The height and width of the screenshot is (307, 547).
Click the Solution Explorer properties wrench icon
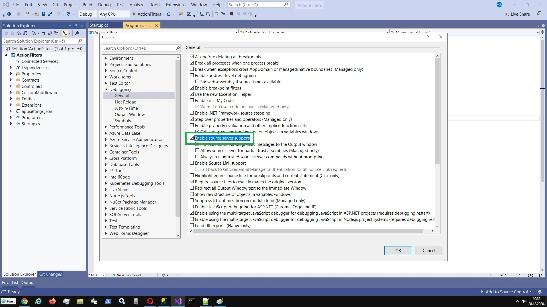click(x=77, y=33)
